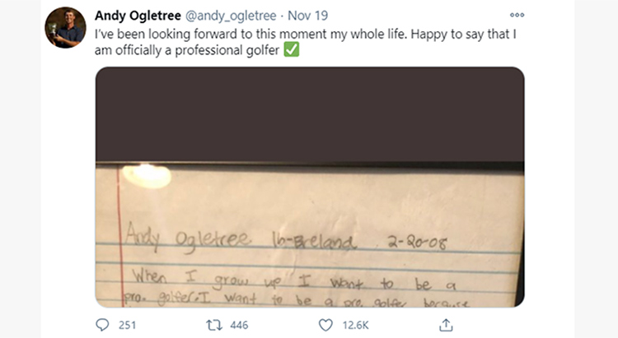This screenshot has height=338, width=618.
Task: Click the green checkmark emoji in the tweet
Action: pos(292,50)
